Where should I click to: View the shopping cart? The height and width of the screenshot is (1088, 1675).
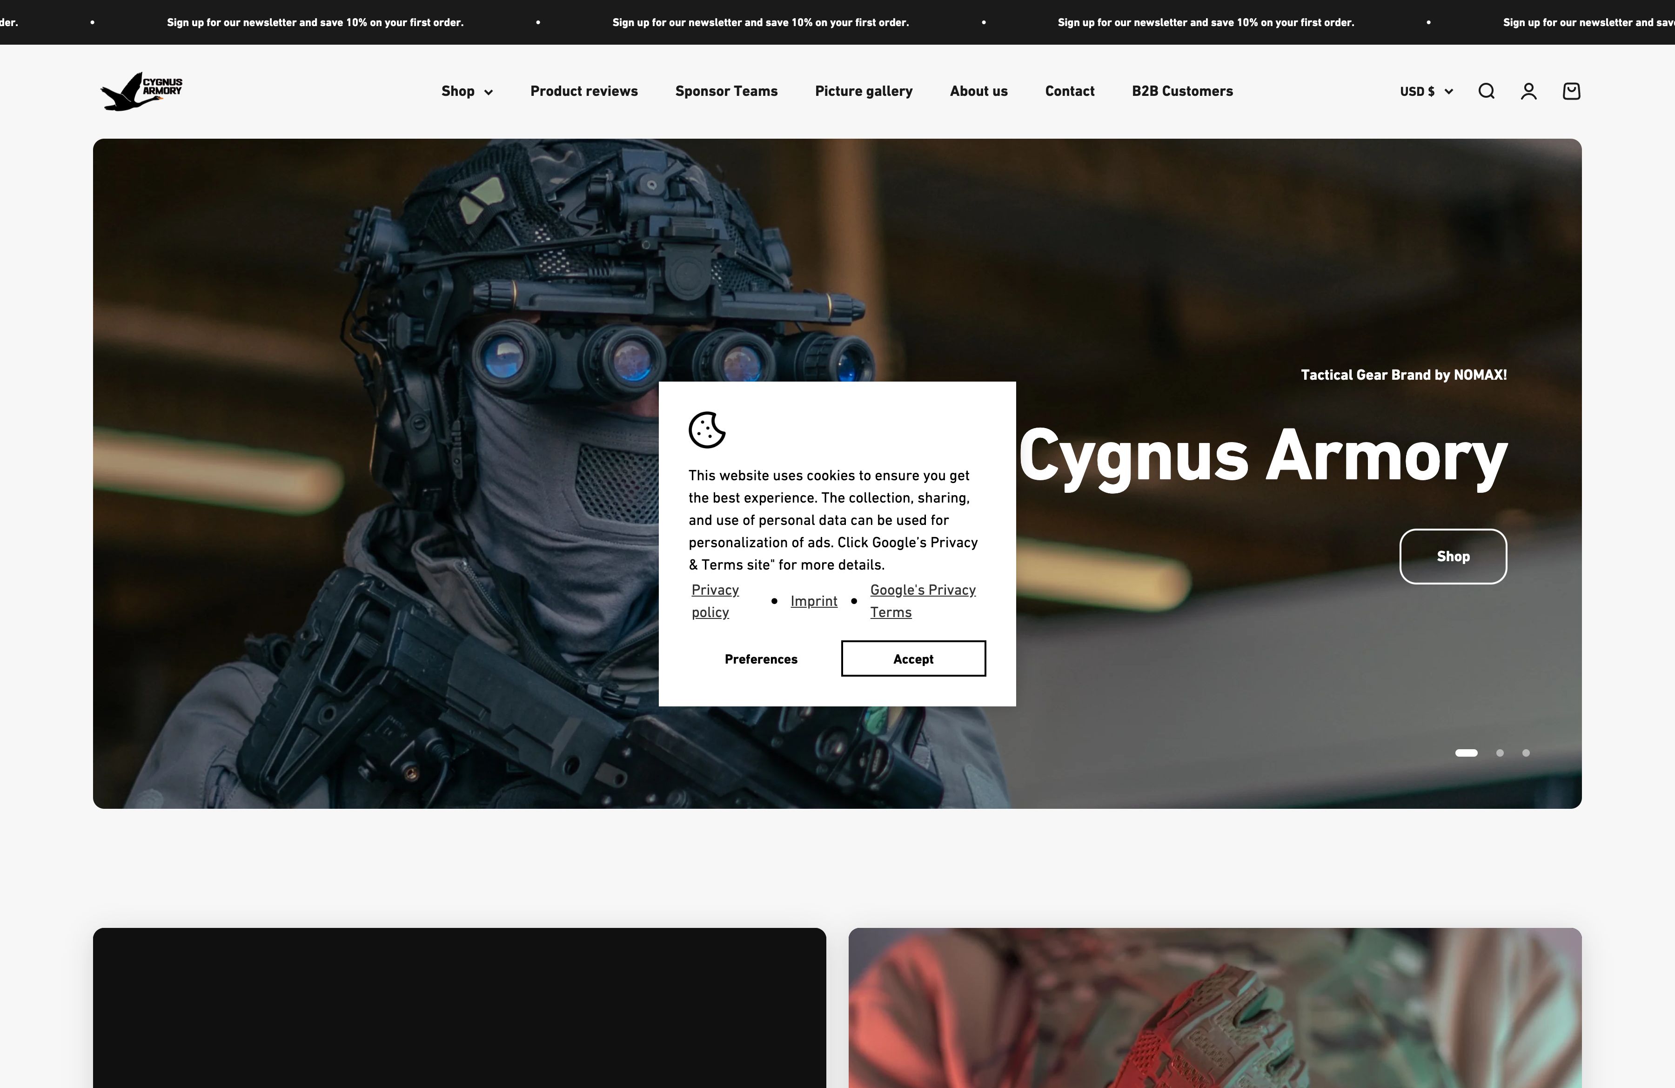(x=1571, y=91)
